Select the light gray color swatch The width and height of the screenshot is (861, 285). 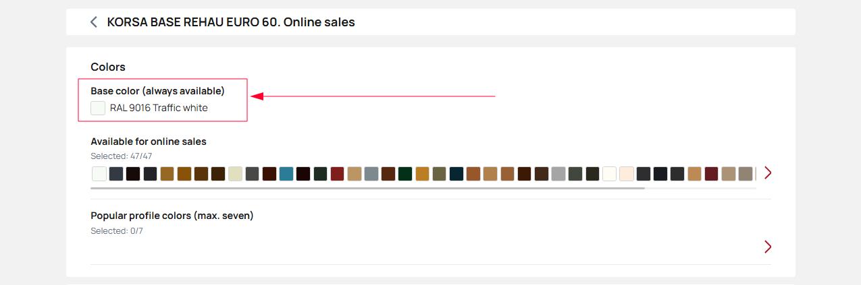(x=558, y=173)
